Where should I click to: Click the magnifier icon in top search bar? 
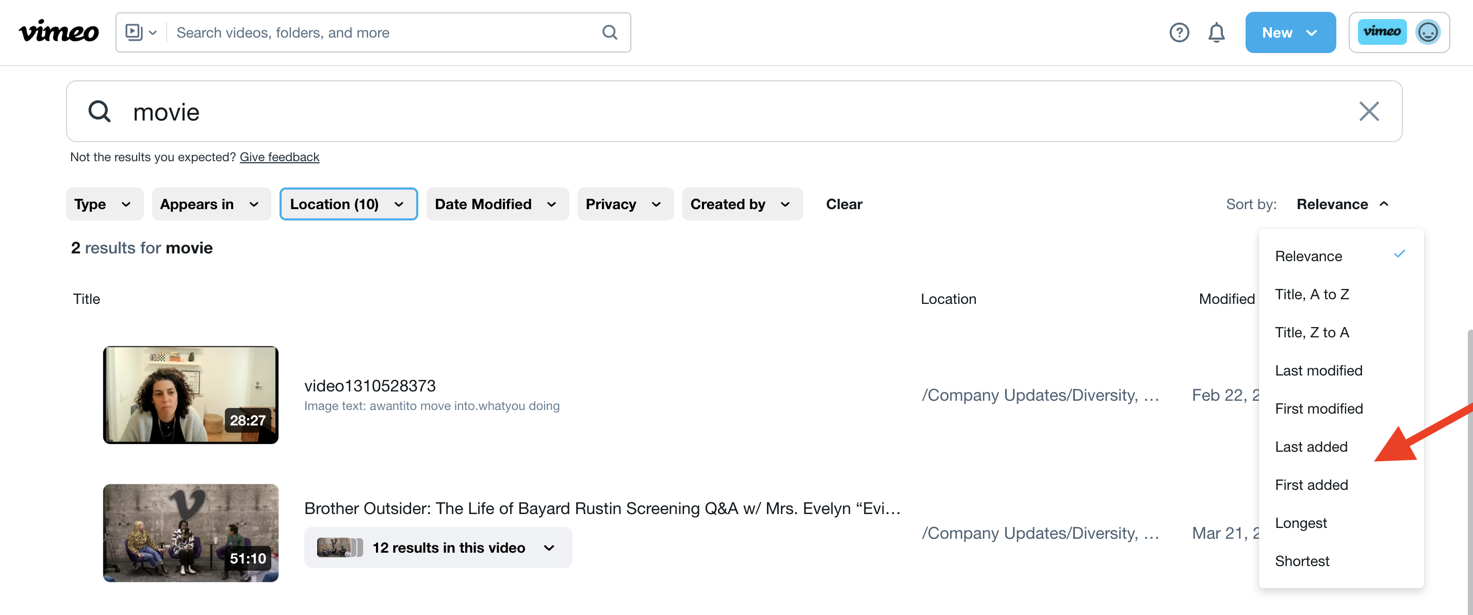tap(610, 32)
